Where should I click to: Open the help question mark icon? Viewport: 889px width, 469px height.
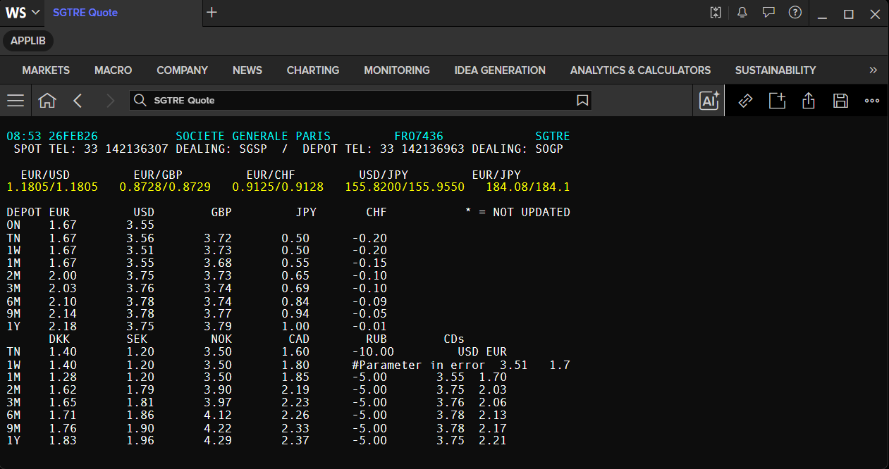pyautogui.click(x=795, y=13)
